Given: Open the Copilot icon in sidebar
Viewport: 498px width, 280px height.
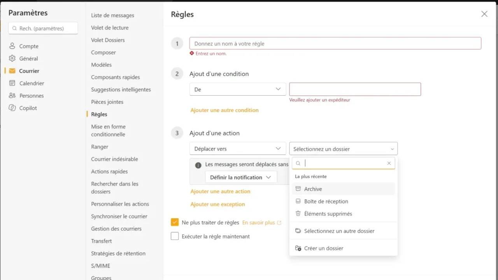Looking at the screenshot, I should (12, 108).
